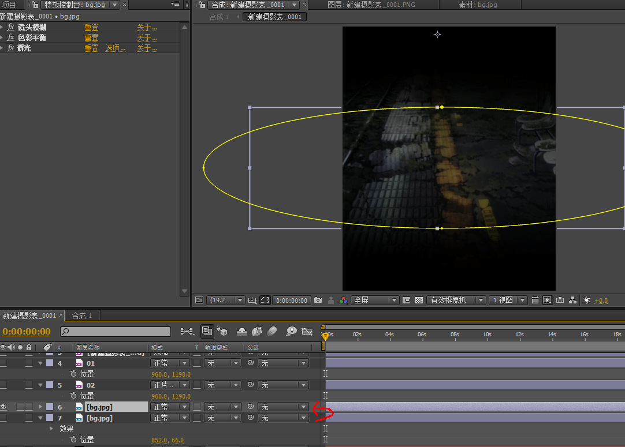The height and width of the screenshot is (447, 625).
Task: Toggle the transparency grid in viewer
Action: pos(419,300)
